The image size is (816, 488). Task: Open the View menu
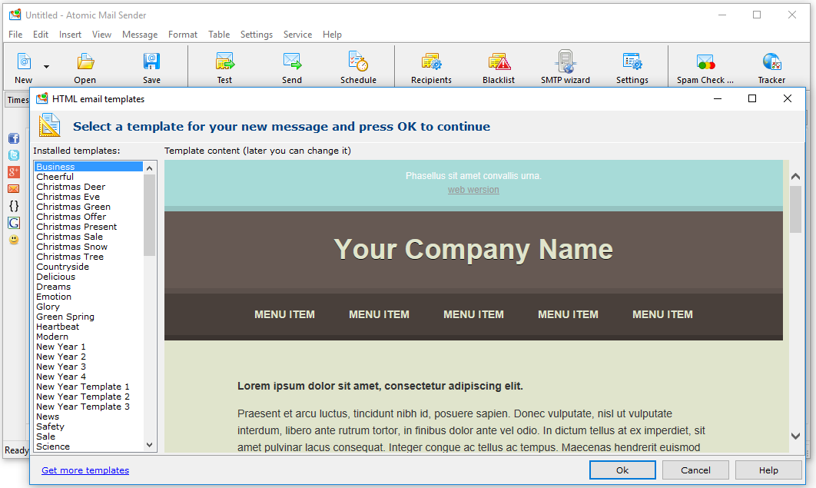coord(102,35)
